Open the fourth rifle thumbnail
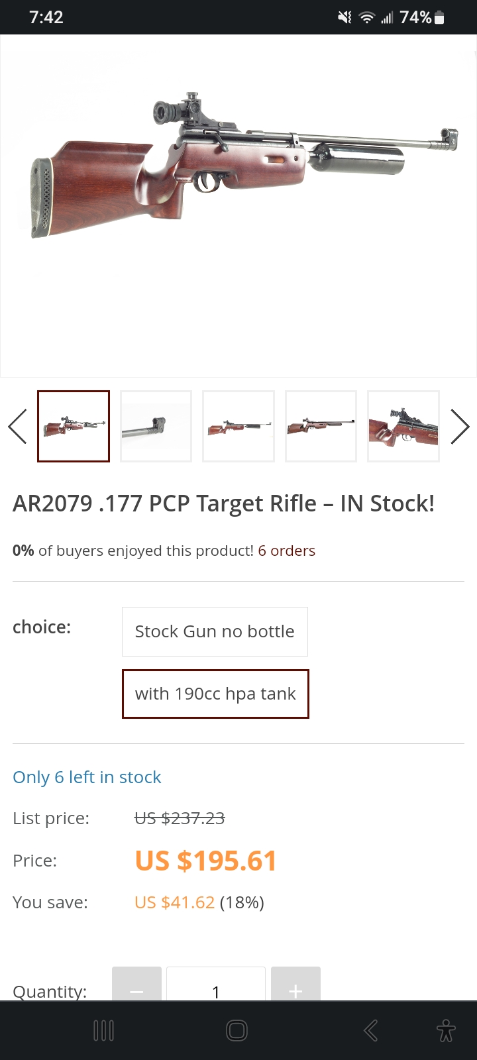Viewport: 477px width, 1060px height. (321, 426)
